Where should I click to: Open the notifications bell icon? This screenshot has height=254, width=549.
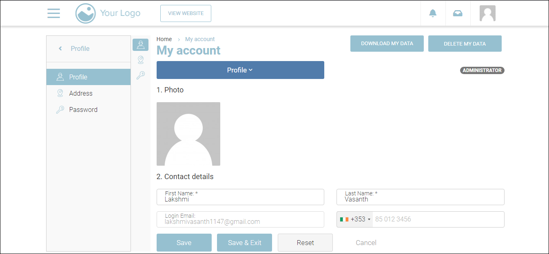click(x=433, y=13)
